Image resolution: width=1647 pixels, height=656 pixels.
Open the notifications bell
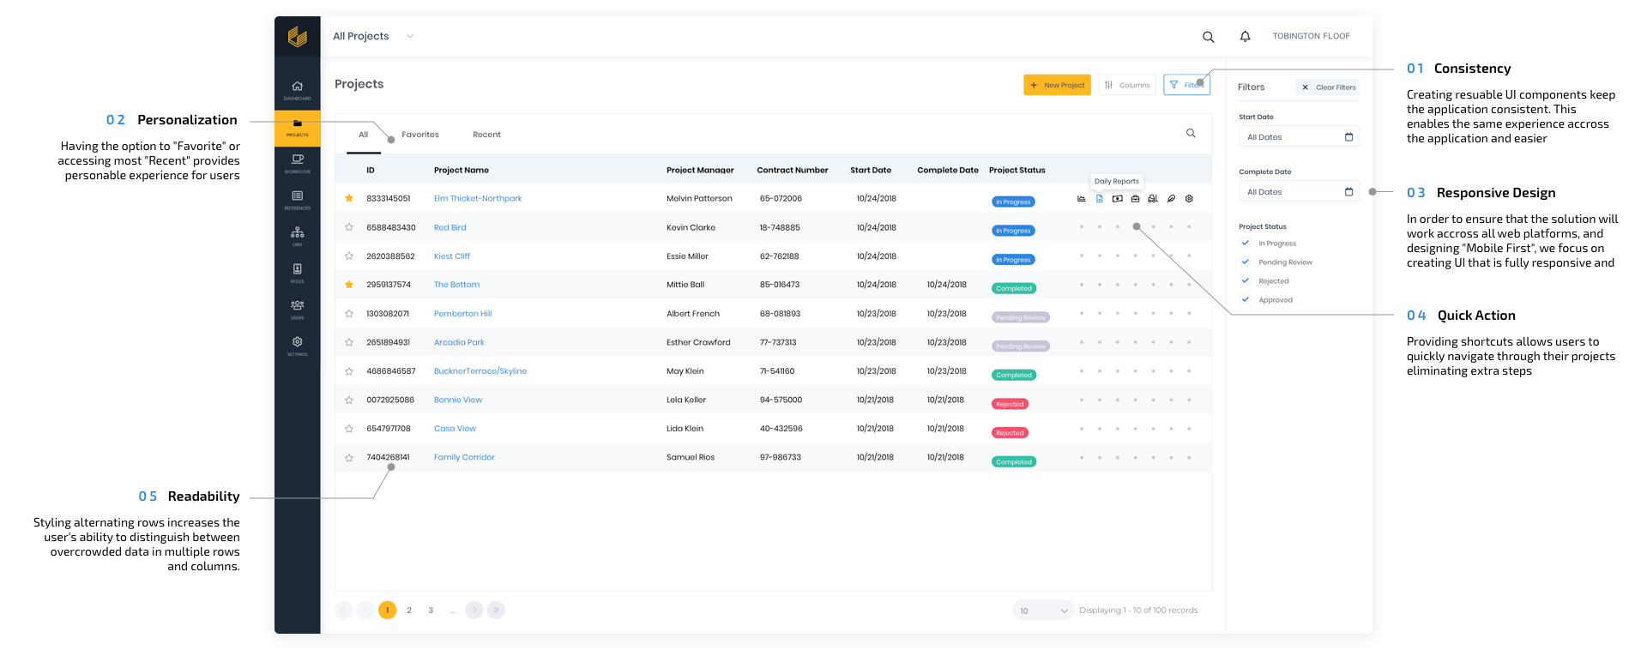point(1245,36)
